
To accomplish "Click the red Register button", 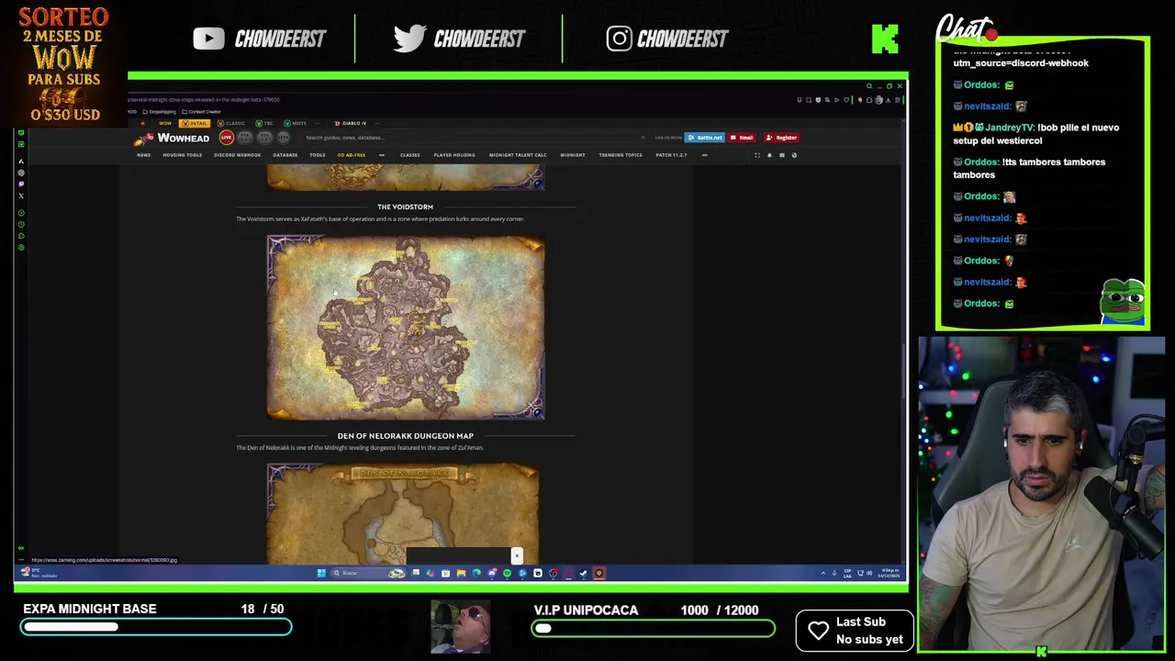I will [781, 138].
